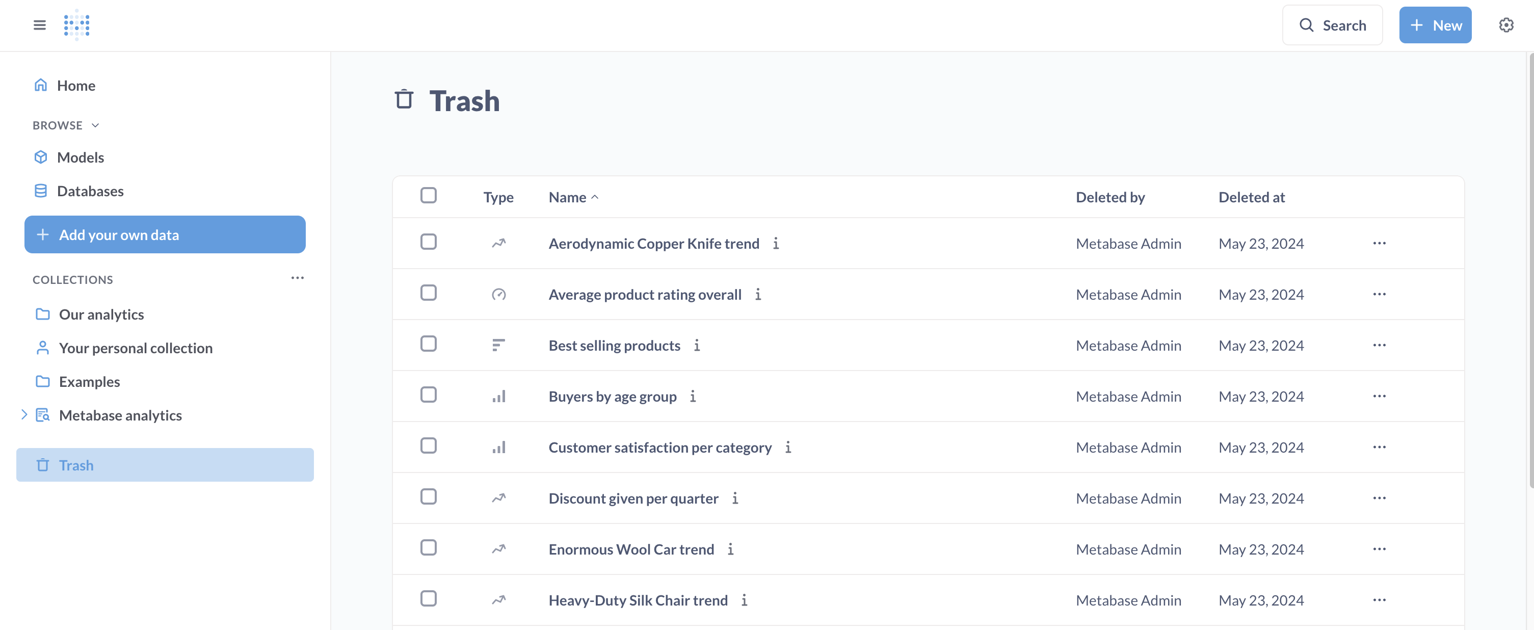Open actions menu for Discount given per quarter
The image size is (1534, 630).
point(1379,498)
